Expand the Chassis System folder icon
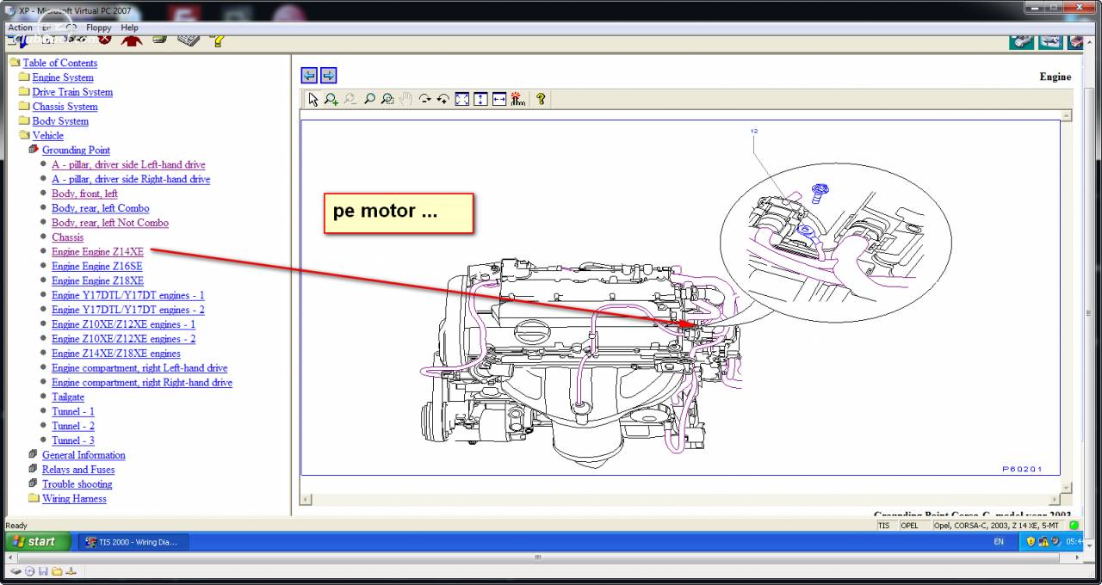 click(24, 107)
